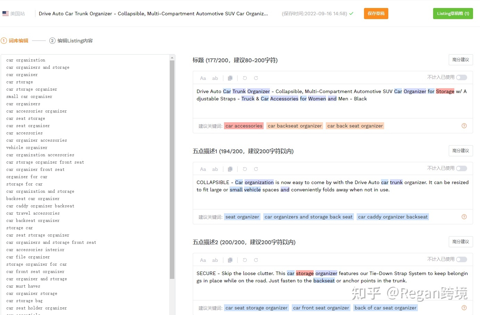
Task: Select "car organization" in the keyword list
Action: coord(26,60)
